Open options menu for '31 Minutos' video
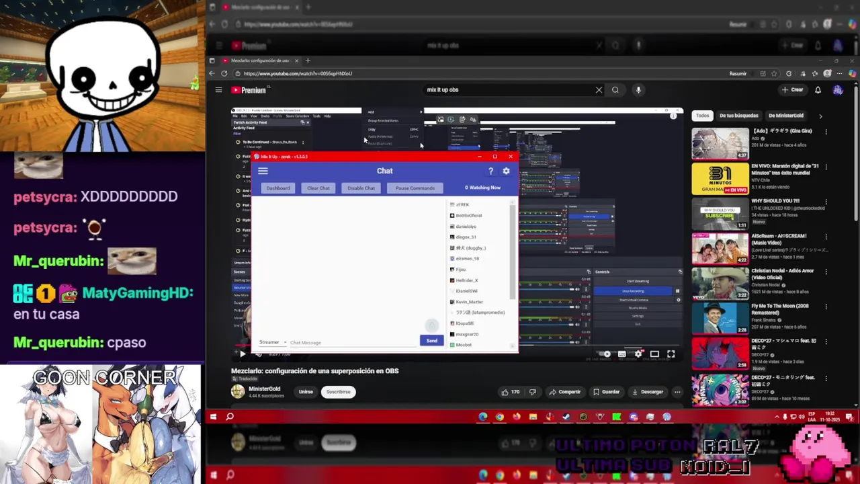This screenshot has height=484, width=860. coord(826,167)
